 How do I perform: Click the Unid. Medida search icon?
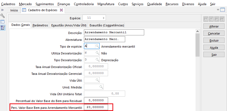pyautogui.click(x=101, y=87)
